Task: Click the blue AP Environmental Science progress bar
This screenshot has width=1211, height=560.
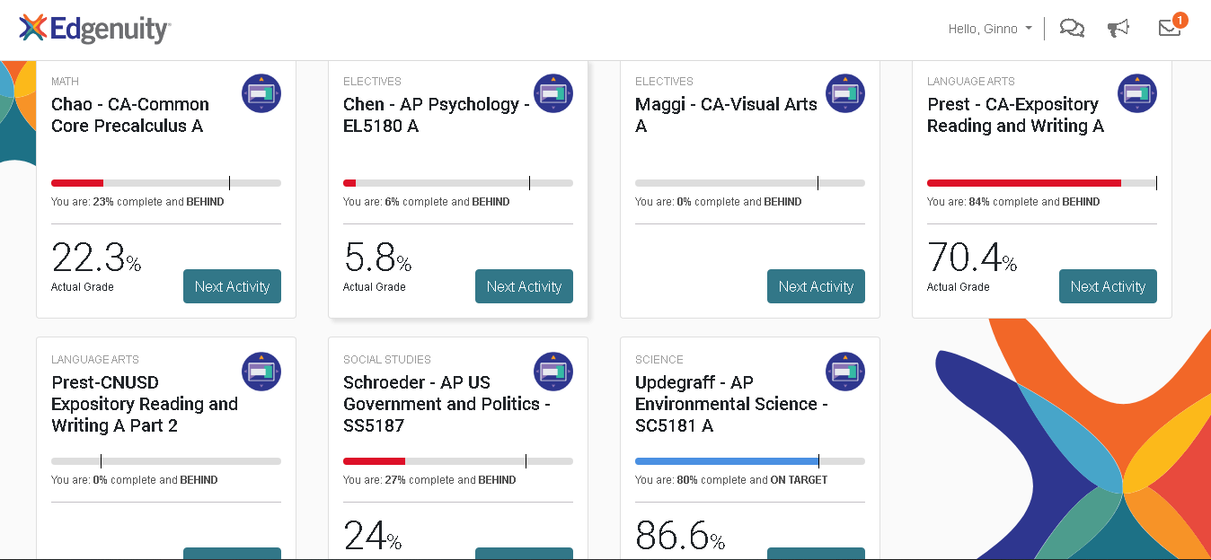Action: 750,461
